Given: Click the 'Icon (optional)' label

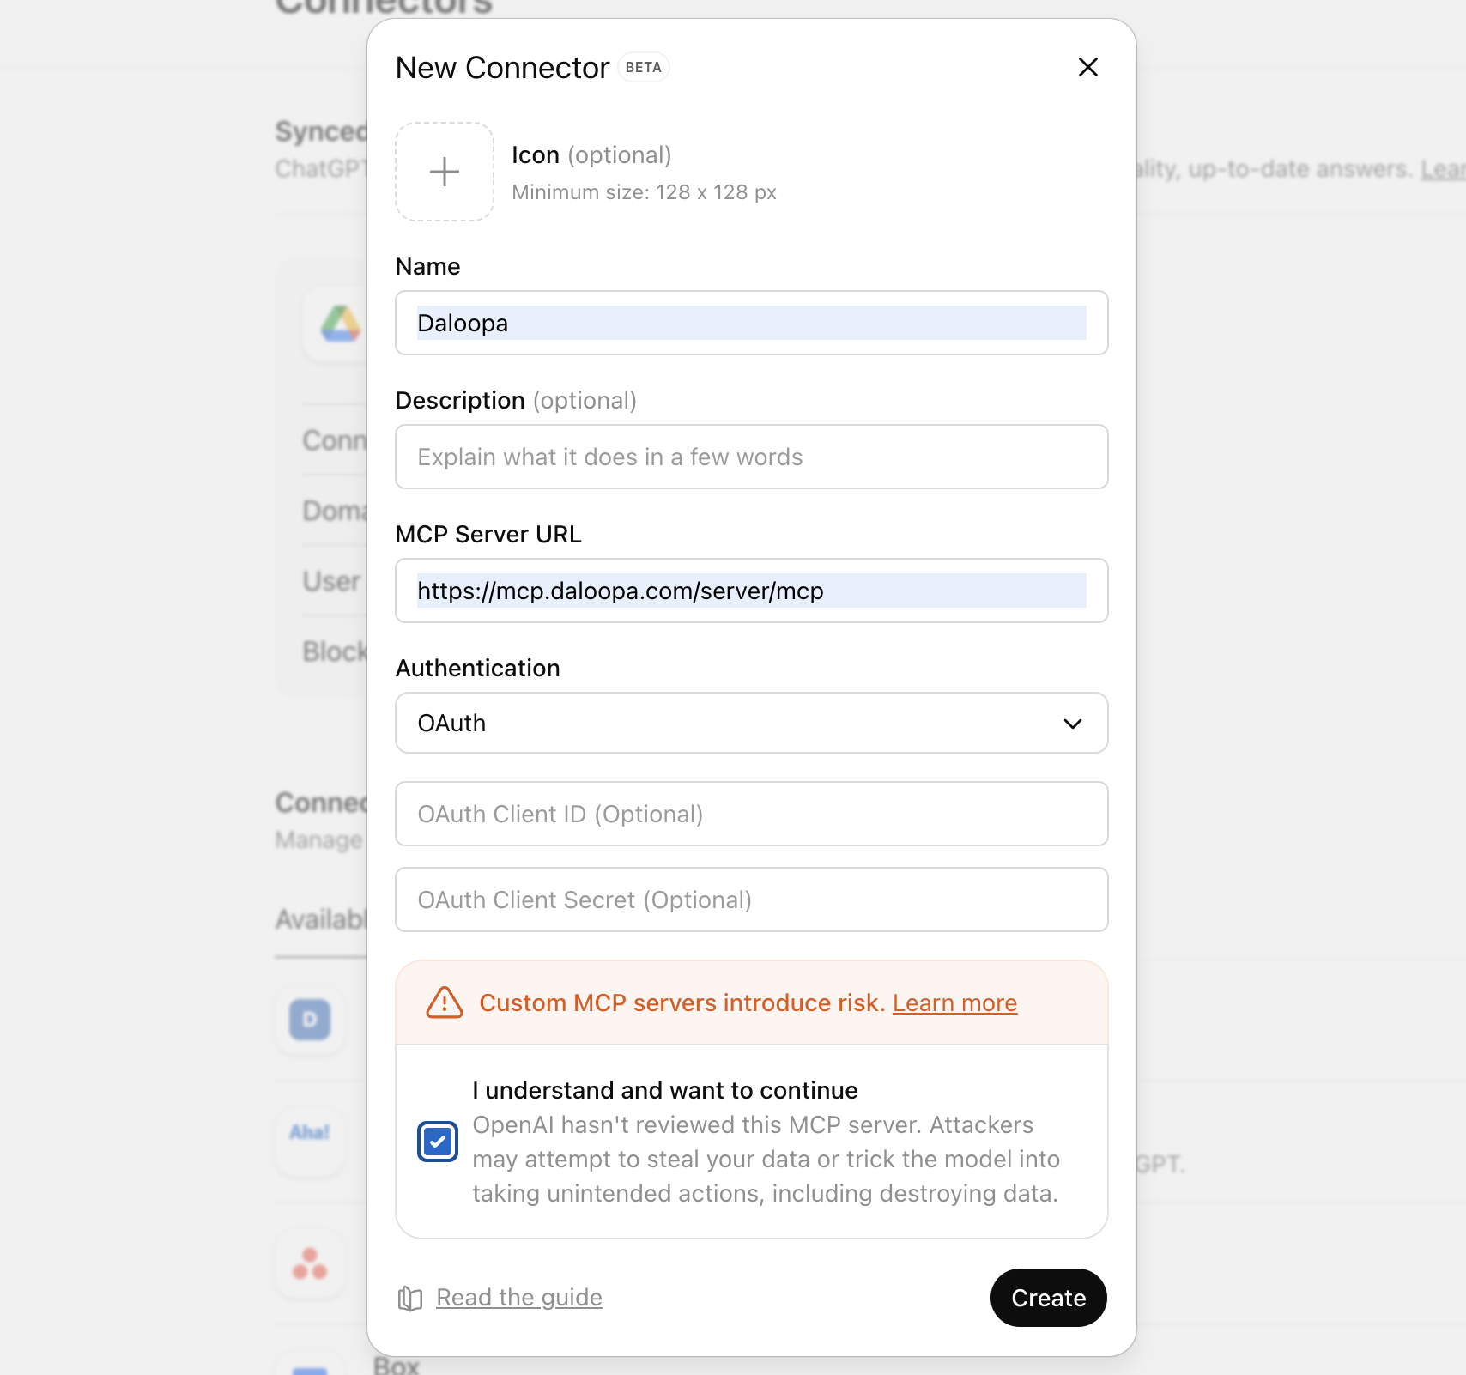Looking at the screenshot, I should 591,155.
